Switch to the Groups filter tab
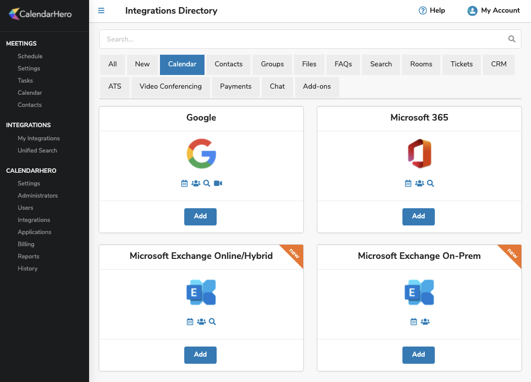The width and height of the screenshot is (531, 382). pos(272,64)
